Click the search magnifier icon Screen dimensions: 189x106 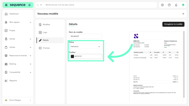[x=38, y=5]
